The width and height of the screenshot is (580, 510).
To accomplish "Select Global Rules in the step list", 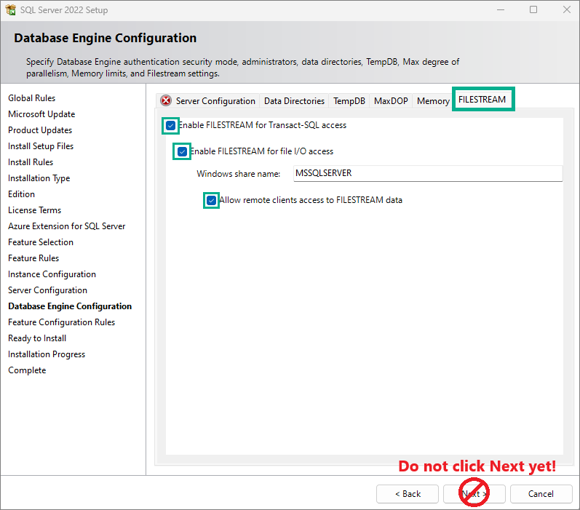I will point(32,98).
